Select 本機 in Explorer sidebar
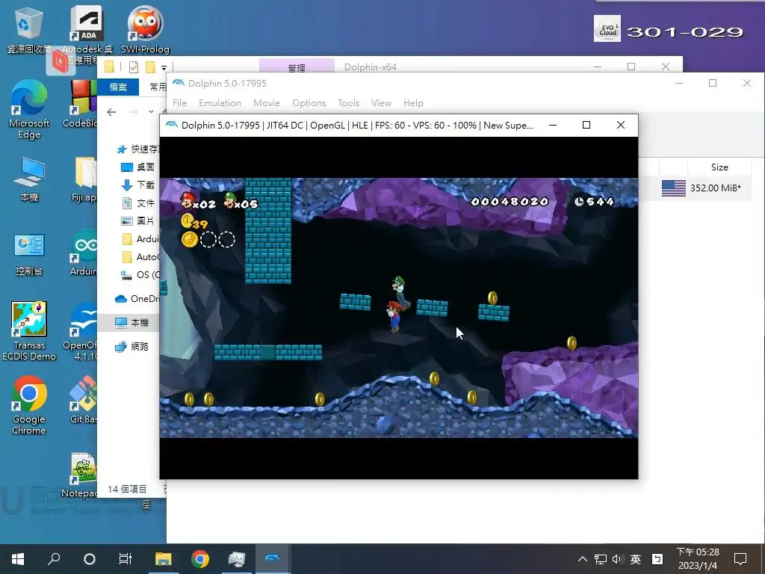The width and height of the screenshot is (765, 574). (x=131, y=323)
